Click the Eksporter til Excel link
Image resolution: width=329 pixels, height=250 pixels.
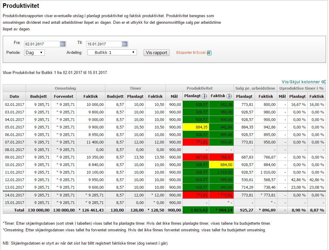point(191,53)
